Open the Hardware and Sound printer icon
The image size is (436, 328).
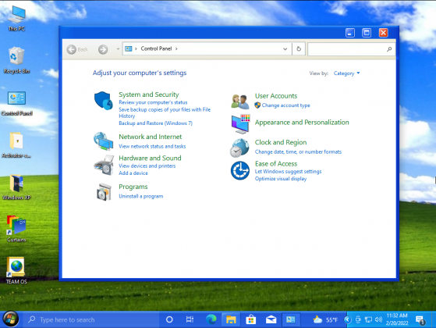coord(104,165)
